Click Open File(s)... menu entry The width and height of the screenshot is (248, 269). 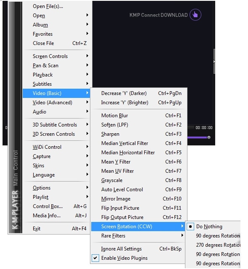(x=56, y=6)
